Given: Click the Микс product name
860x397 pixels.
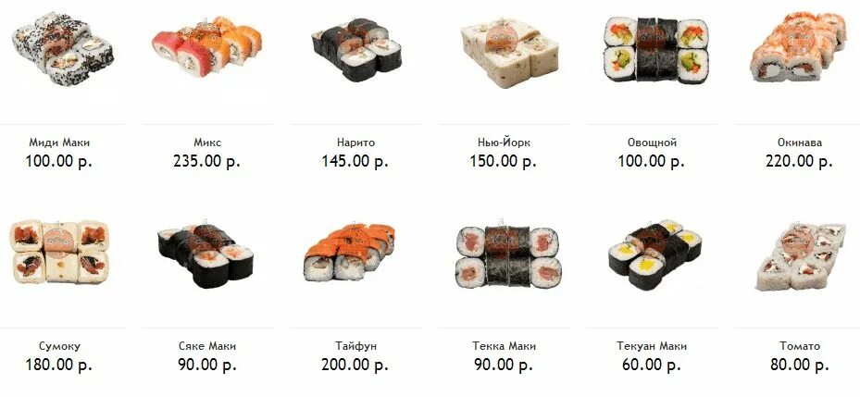Looking at the screenshot, I should [207, 143].
